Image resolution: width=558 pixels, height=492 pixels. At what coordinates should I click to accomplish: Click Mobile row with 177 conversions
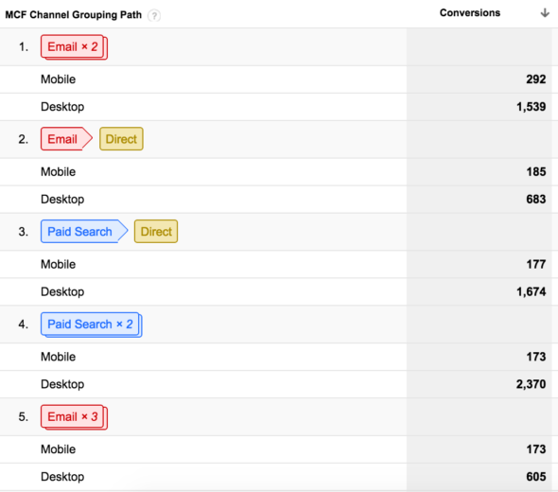click(x=279, y=265)
